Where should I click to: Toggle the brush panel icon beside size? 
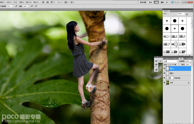click(x=187, y=14)
